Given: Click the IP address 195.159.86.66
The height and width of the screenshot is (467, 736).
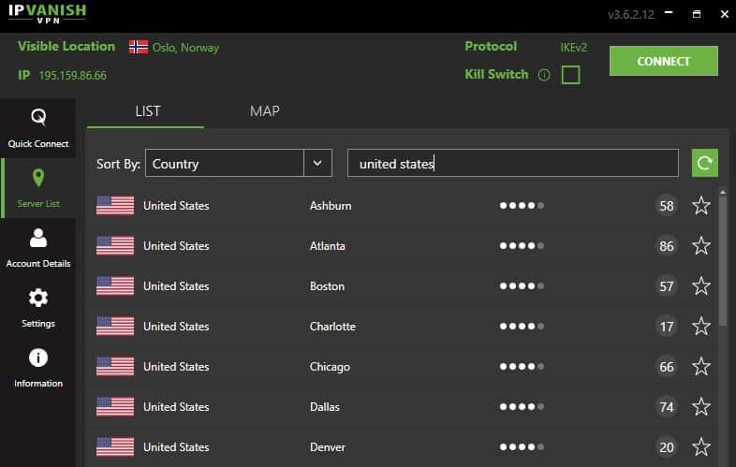Looking at the screenshot, I should tap(72, 76).
